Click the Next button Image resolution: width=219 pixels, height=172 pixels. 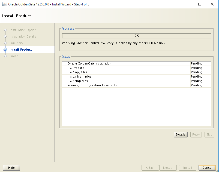tap(168, 168)
